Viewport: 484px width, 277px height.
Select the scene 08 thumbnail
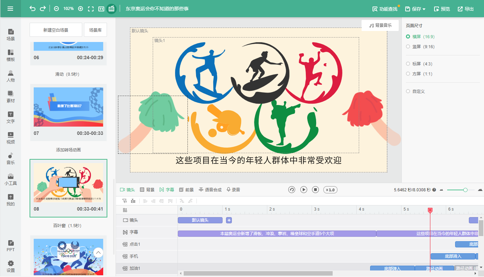tap(68, 183)
